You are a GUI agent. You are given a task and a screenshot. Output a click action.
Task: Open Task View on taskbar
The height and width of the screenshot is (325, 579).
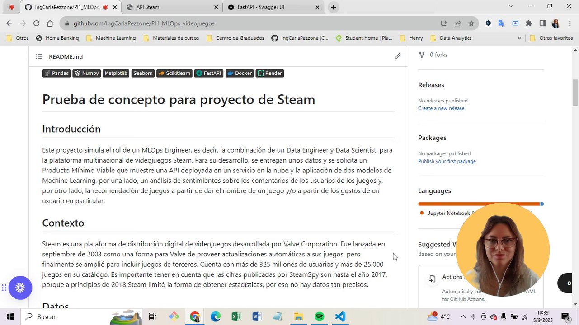point(152,316)
